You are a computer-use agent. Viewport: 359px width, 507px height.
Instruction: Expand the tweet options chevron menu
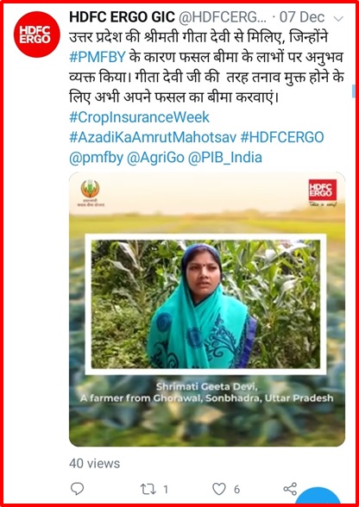click(x=338, y=19)
